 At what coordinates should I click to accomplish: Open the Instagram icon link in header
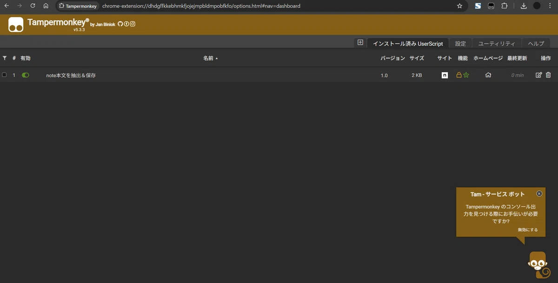pyautogui.click(x=133, y=24)
